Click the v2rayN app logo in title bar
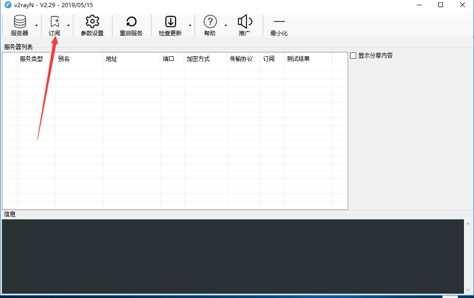 pyautogui.click(x=8, y=5)
